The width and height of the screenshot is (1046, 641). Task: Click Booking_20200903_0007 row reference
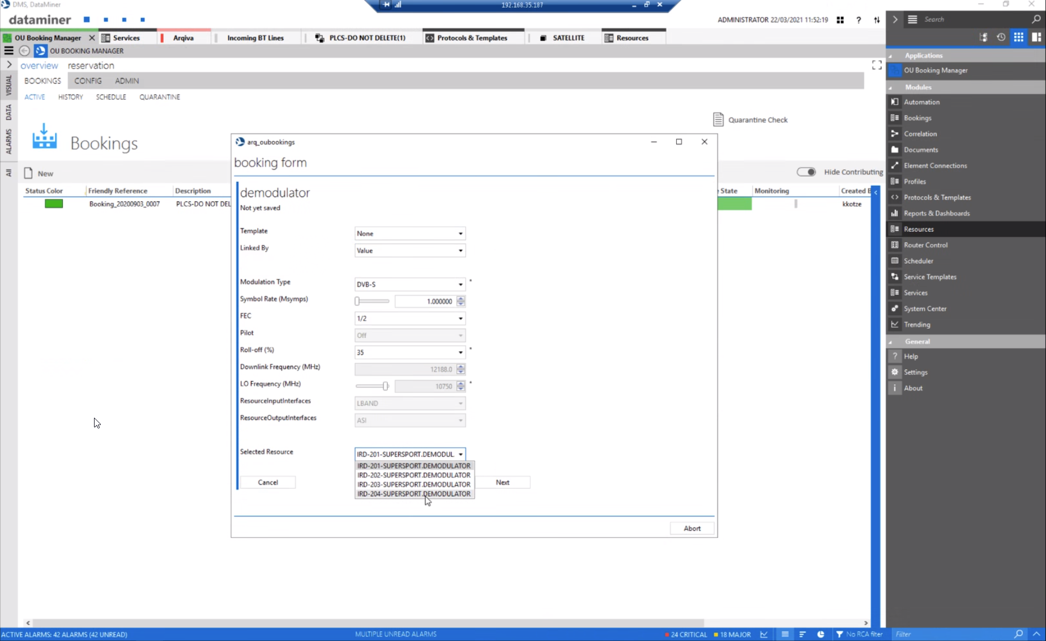coord(124,204)
